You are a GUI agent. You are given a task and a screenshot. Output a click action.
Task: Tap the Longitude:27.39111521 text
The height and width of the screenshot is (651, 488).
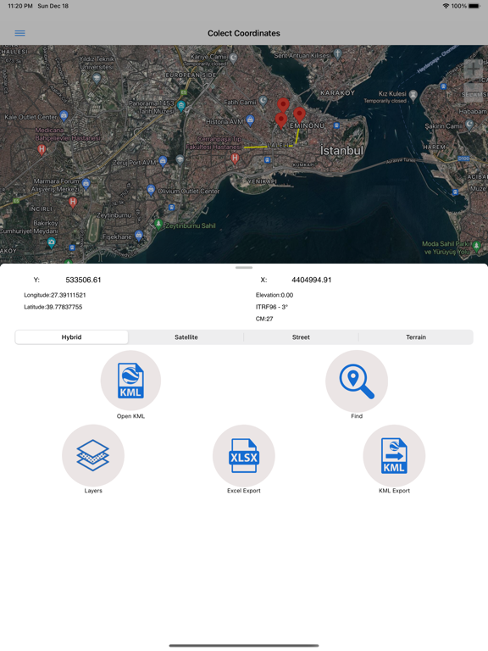[x=55, y=295]
